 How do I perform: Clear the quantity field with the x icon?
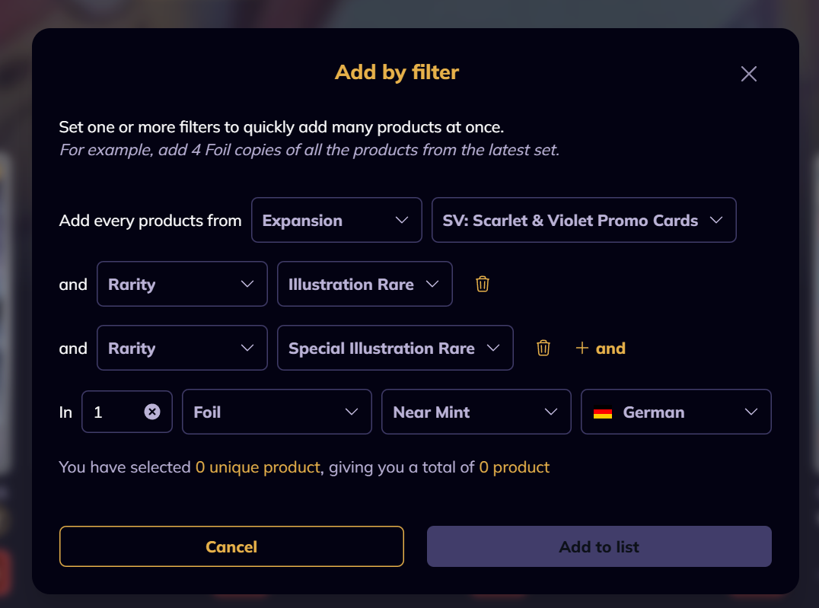(152, 412)
